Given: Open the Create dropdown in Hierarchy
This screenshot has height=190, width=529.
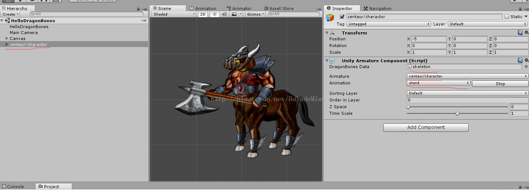Looking at the screenshot, I should tap(11, 14).
